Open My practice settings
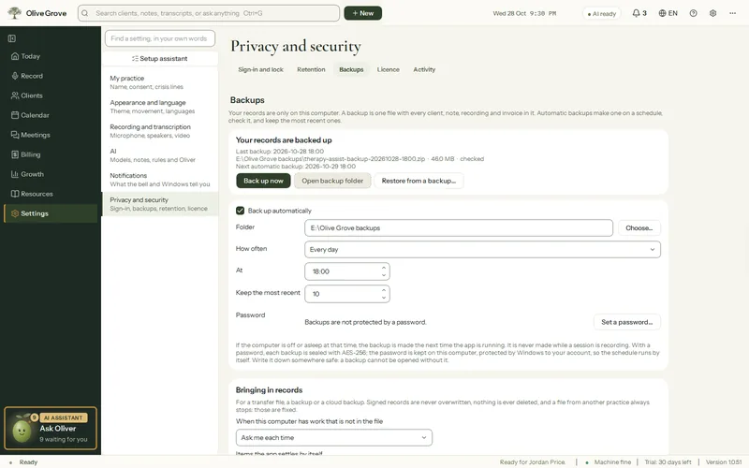Viewport: 749px width, 468px height. point(160,82)
